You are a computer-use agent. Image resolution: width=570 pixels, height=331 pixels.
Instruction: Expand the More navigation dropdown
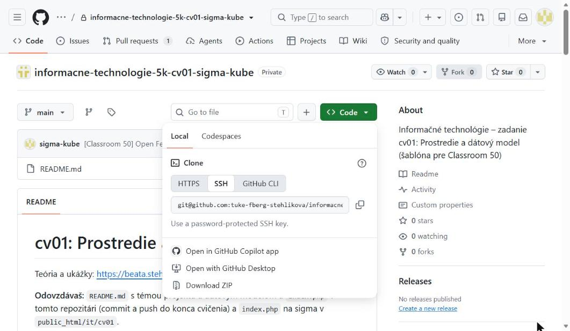[x=532, y=41]
